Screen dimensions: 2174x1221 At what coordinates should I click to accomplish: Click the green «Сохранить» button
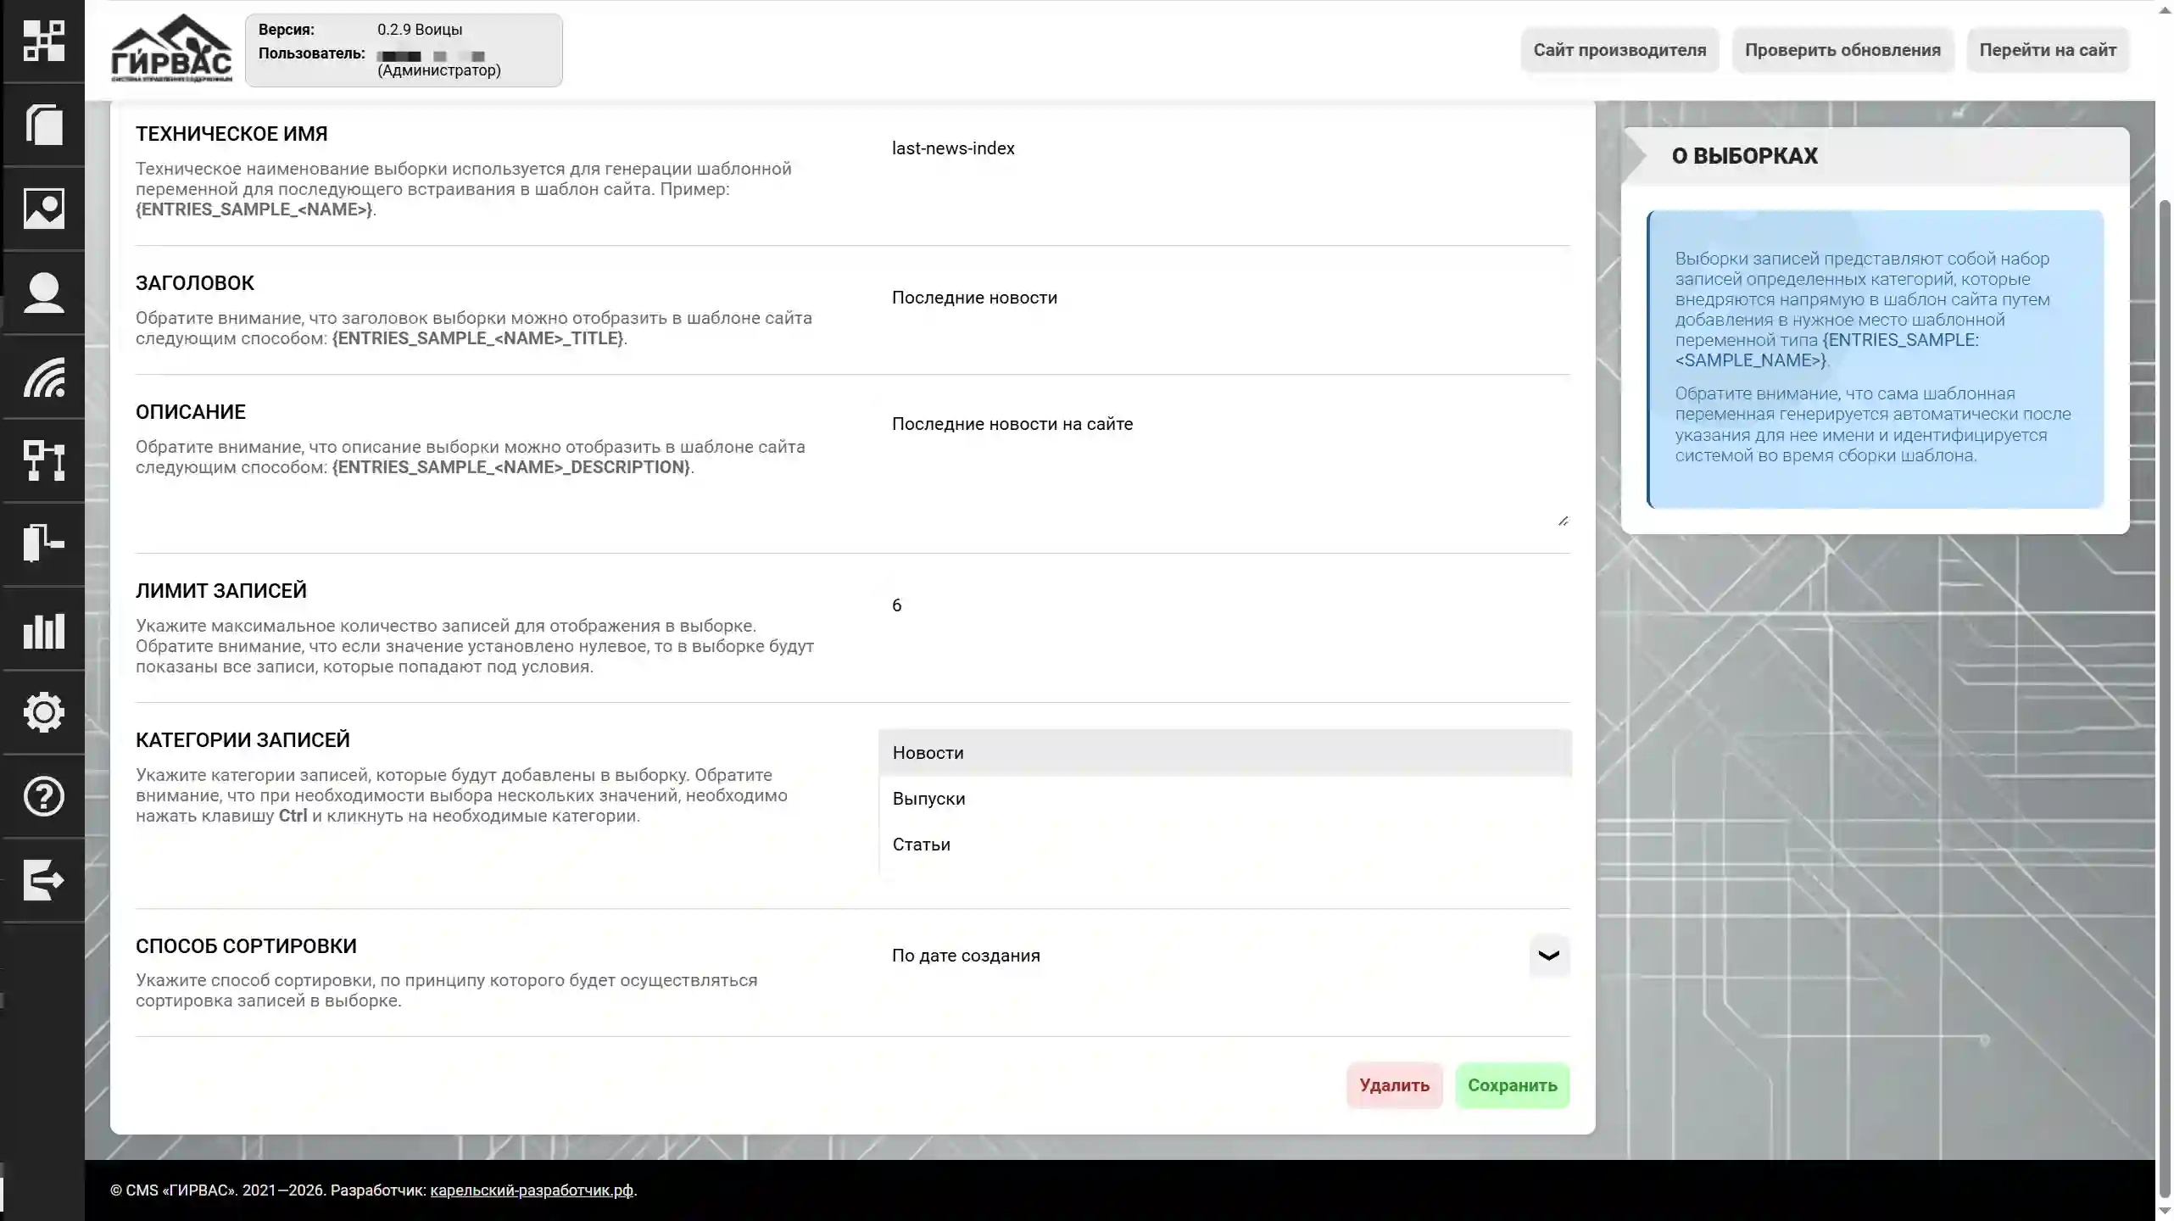pos(1513,1085)
